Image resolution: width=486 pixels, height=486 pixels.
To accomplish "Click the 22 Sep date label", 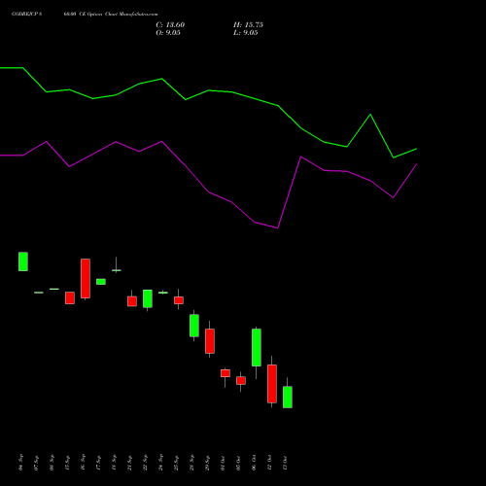I will tap(145, 463).
